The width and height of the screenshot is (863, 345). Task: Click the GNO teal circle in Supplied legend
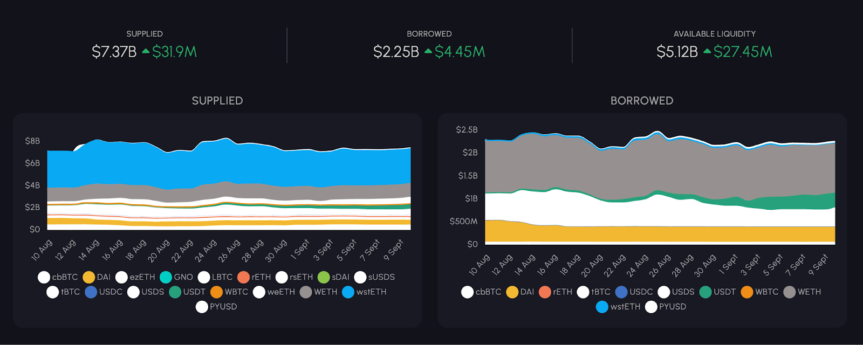pyautogui.click(x=166, y=277)
